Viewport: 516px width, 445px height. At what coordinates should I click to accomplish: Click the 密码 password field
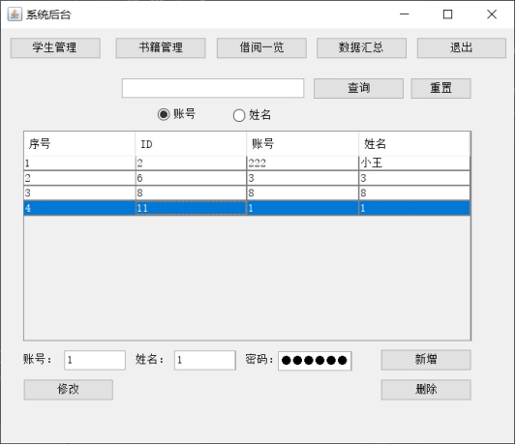point(315,361)
